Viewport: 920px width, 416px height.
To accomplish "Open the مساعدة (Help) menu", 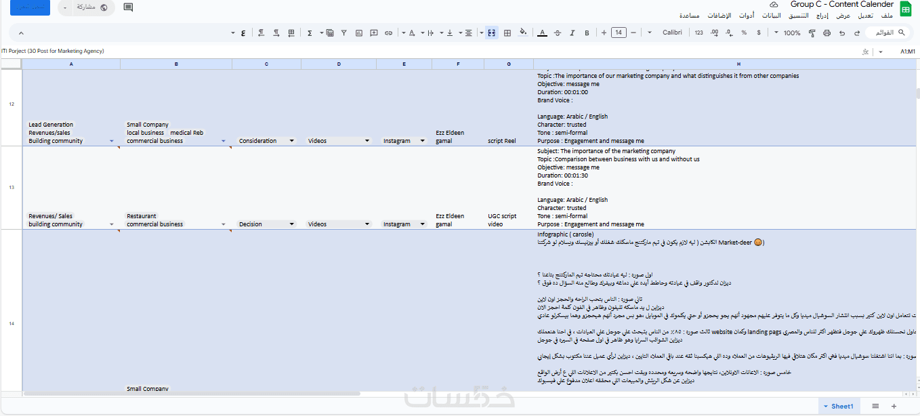I will 689,16.
